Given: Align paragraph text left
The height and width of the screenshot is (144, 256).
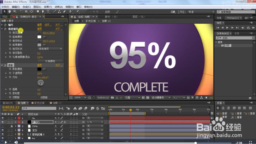Looking at the screenshot, I should (x=218, y=108).
